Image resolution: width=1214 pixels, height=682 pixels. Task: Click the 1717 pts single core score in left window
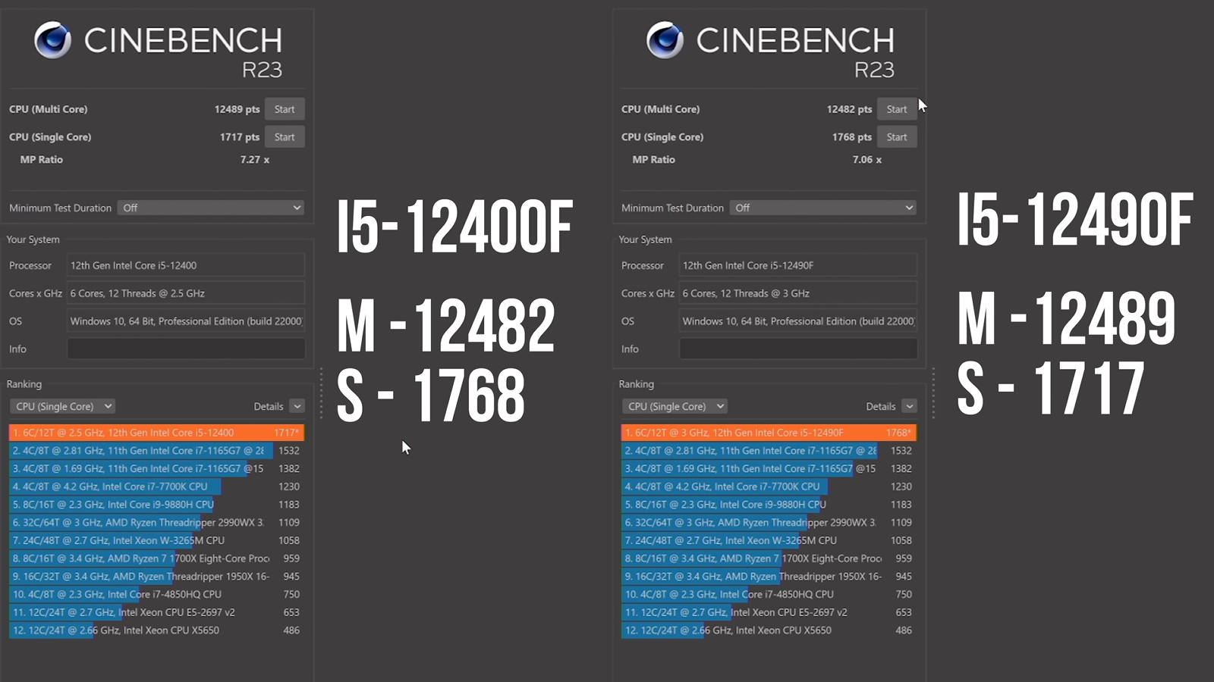(x=240, y=137)
